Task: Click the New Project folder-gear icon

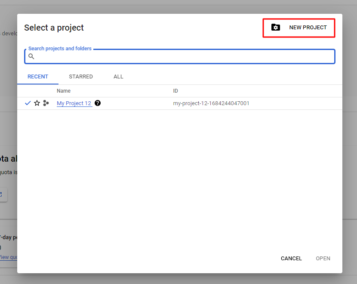Action: (276, 28)
